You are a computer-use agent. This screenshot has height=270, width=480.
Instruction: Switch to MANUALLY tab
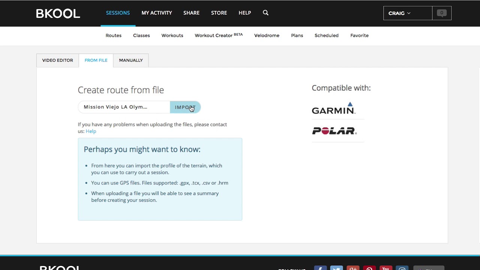(x=131, y=60)
